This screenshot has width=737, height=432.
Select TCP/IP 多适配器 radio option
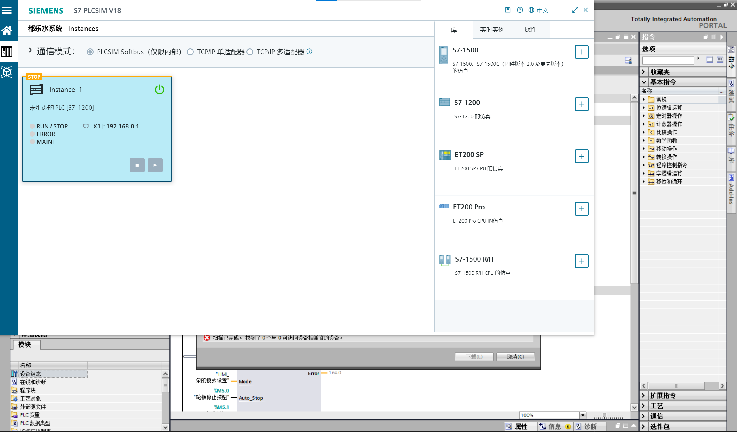click(x=250, y=52)
